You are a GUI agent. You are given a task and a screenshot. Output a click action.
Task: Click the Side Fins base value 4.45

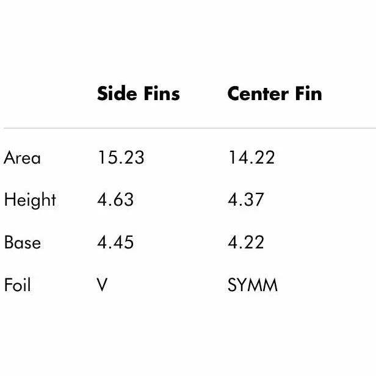pos(115,242)
